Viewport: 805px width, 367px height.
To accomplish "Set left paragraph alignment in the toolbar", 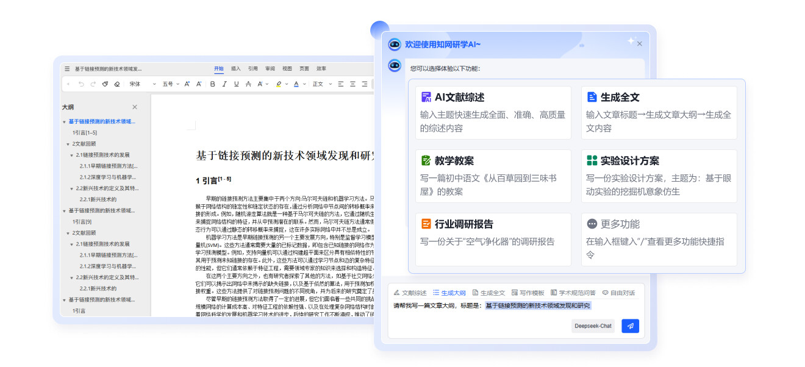I will pyautogui.click(x=340, y=84).
